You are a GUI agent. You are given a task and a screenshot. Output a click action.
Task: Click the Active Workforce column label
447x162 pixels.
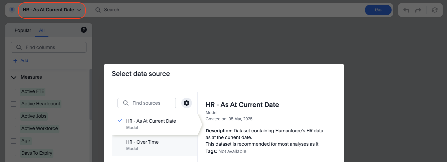point(40,128)
